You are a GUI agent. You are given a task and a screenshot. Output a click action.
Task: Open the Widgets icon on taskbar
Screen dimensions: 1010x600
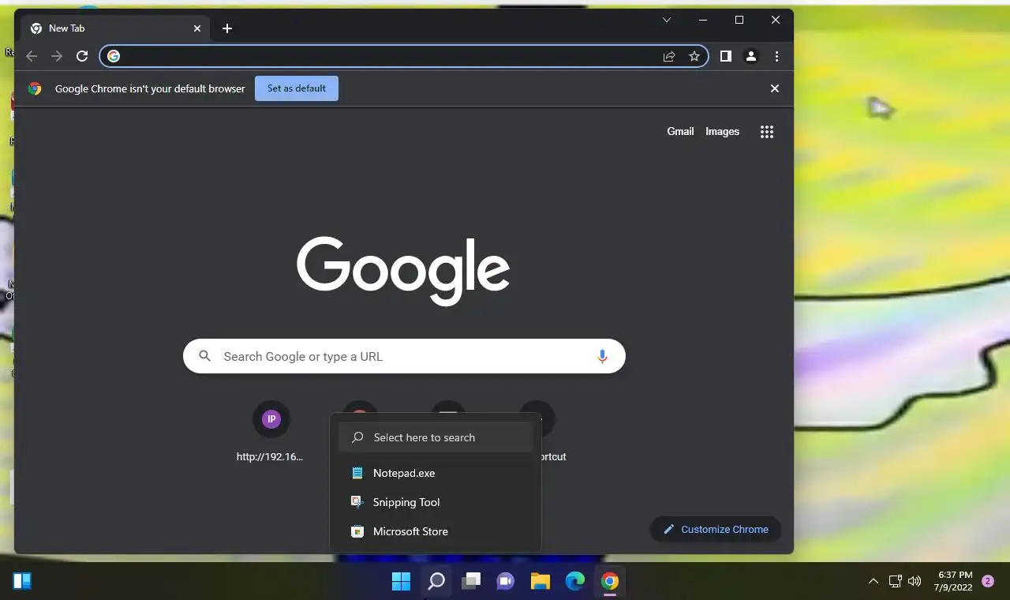(x=22, y=582)
